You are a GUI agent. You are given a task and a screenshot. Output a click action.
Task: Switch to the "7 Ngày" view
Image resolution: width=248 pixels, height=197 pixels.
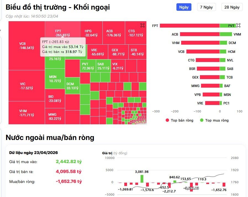point(206,7)
